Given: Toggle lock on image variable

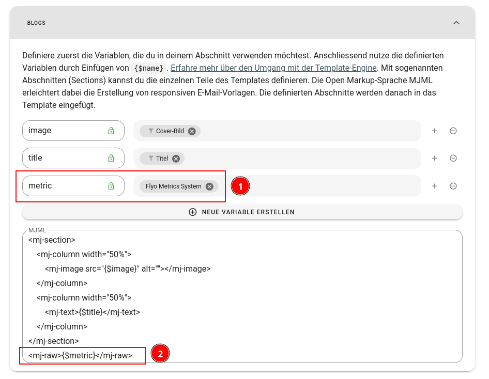Looking at the screenshot, I should 111,131.
